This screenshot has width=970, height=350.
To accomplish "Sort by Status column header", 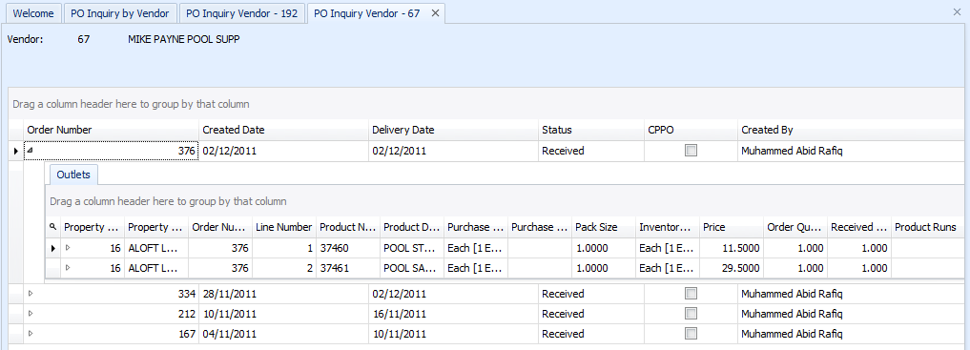I will 590,130.
